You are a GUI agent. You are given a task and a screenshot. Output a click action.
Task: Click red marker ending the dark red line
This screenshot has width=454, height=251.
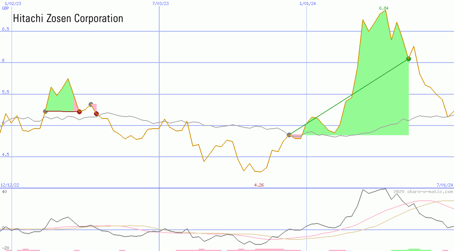click(x=79, y=112)
